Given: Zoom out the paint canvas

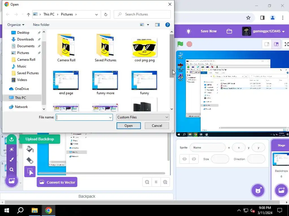Looking at the screenshot, I should (x=147, y=182).
